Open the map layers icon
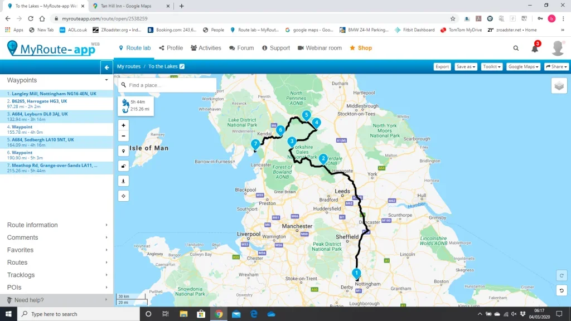Screen dimensions: 571x321 tap(559, 86)
